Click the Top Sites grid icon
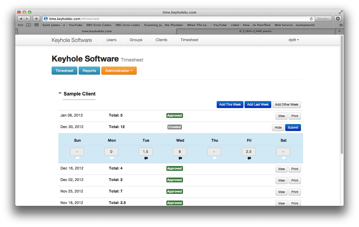 [36, 25]
